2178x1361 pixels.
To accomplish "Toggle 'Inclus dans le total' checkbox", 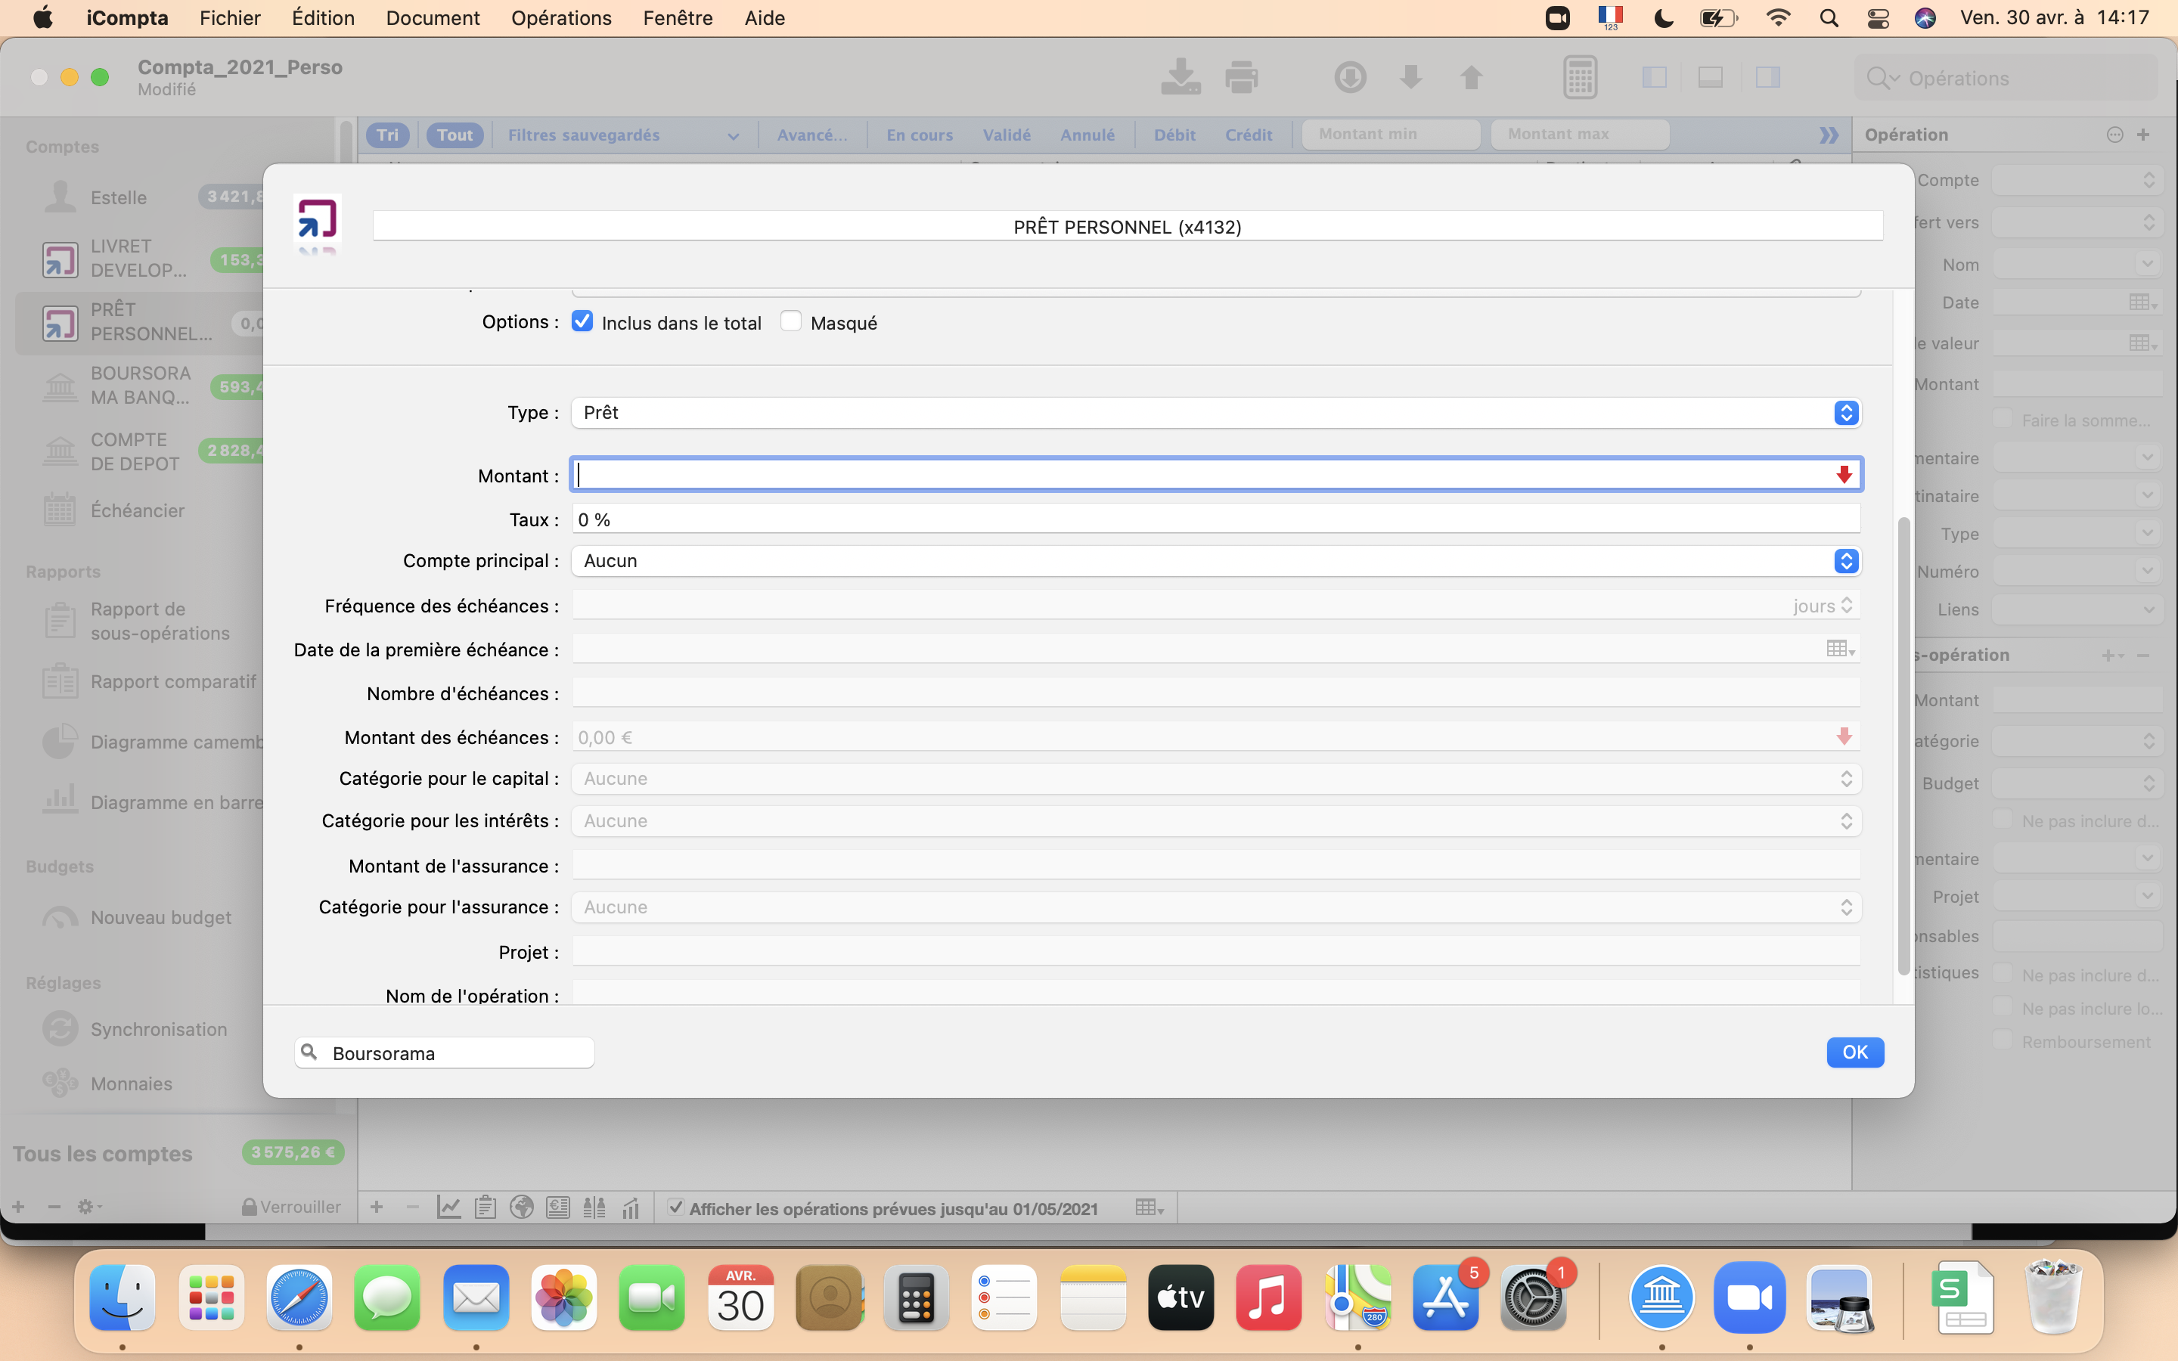I will pos(583,321).
